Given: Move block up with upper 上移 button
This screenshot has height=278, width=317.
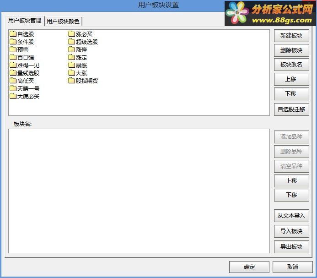Looking at the screenshot, I should [x=291, y=79].
